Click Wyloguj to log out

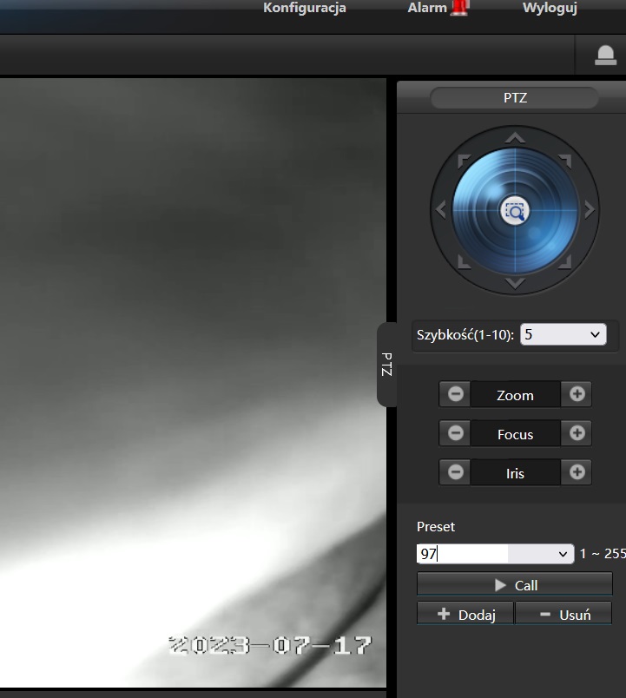550,8
